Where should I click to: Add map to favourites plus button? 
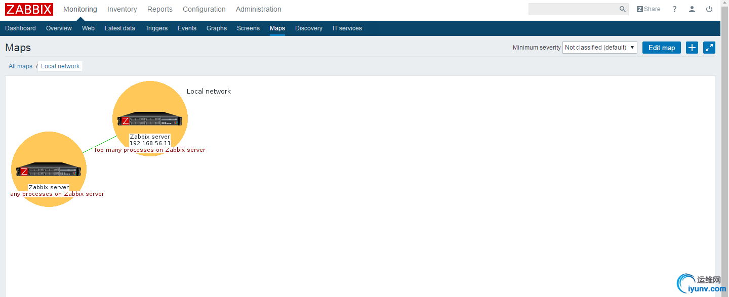tap(692, 48)
